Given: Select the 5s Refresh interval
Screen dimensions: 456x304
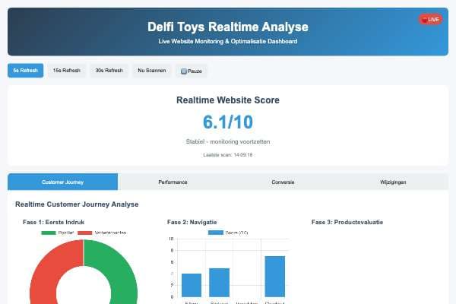Looking at the screenshot, I should pyautogui.click(x=26, y=71).
